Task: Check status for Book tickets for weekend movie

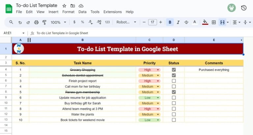Action: (x=174, y=120)
